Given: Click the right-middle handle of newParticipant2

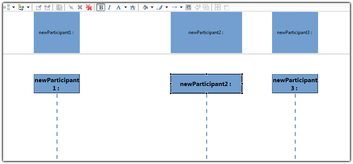Looking at the screenshot, I should click(x=242, y=84).
